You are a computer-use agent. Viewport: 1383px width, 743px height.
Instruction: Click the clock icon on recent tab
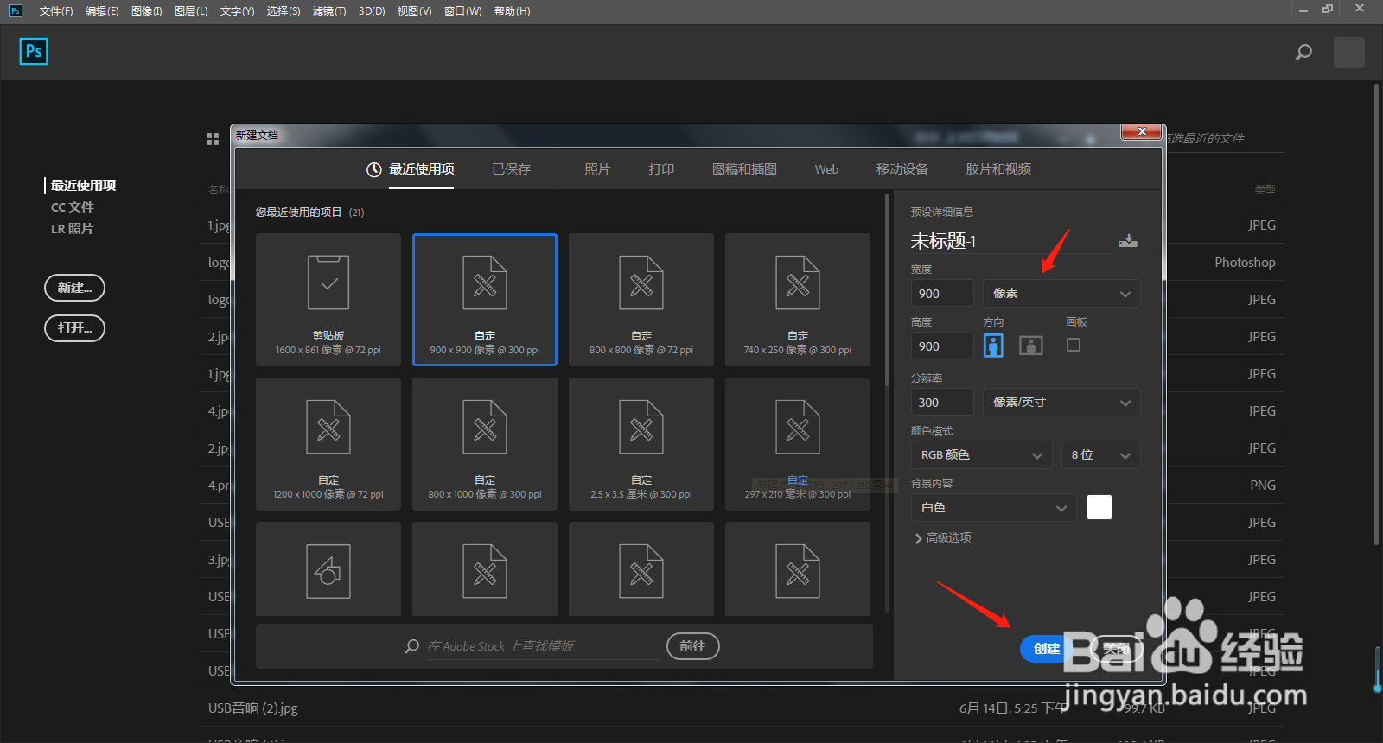[x=374, y=169]
